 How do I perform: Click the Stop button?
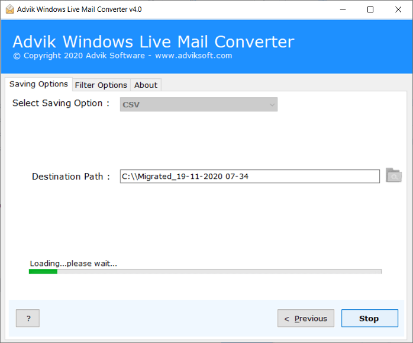(x=370, y=318)
